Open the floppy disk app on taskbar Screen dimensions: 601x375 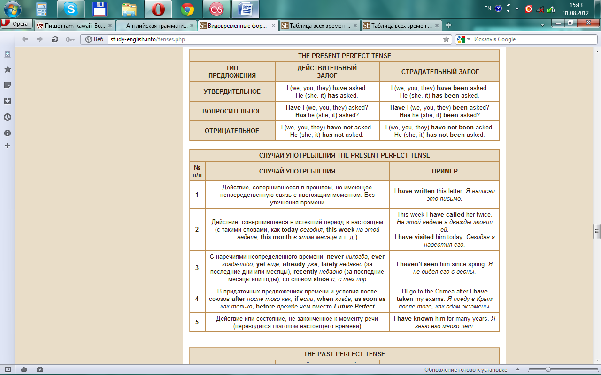coord(100,9)
